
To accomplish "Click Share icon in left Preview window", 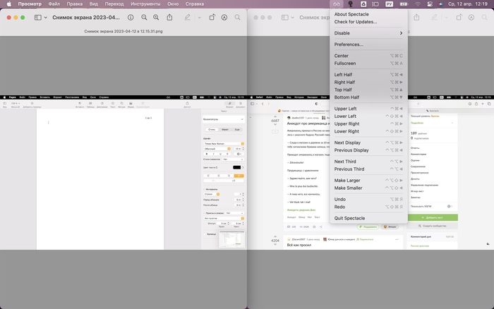I will pyautogui.click(x=169, y=18).
